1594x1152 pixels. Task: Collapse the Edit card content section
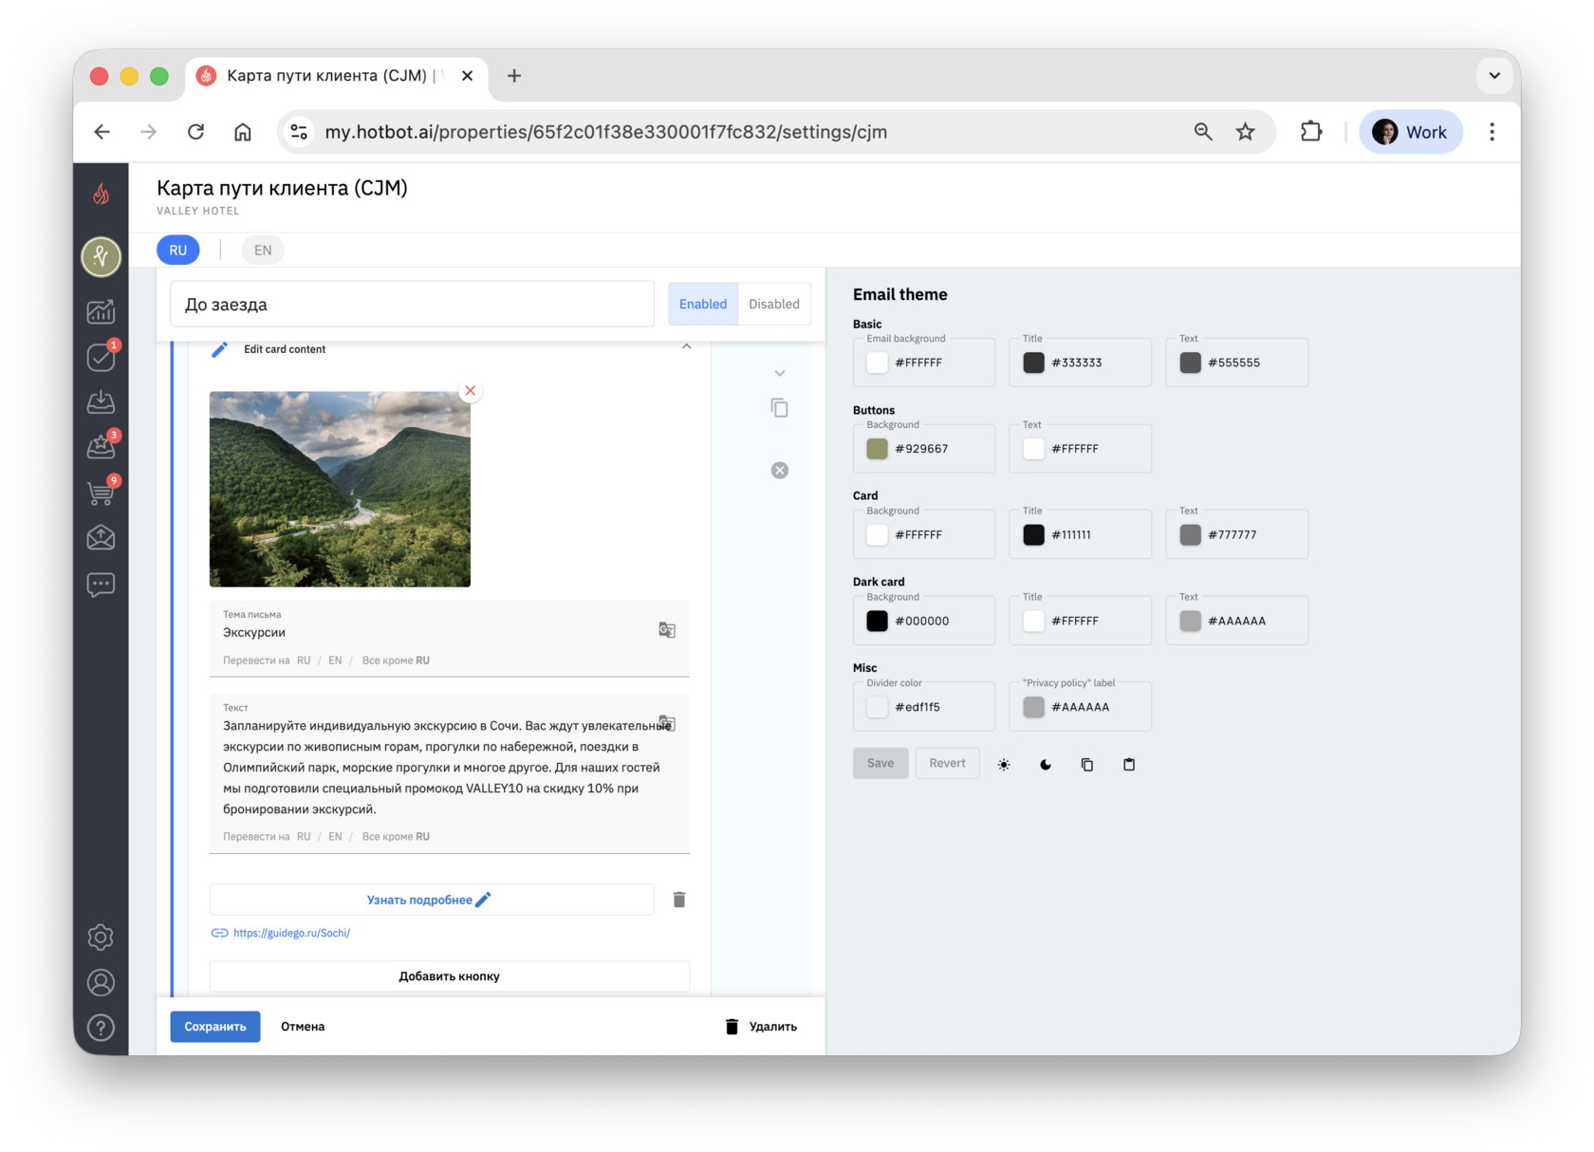point(686,347)
